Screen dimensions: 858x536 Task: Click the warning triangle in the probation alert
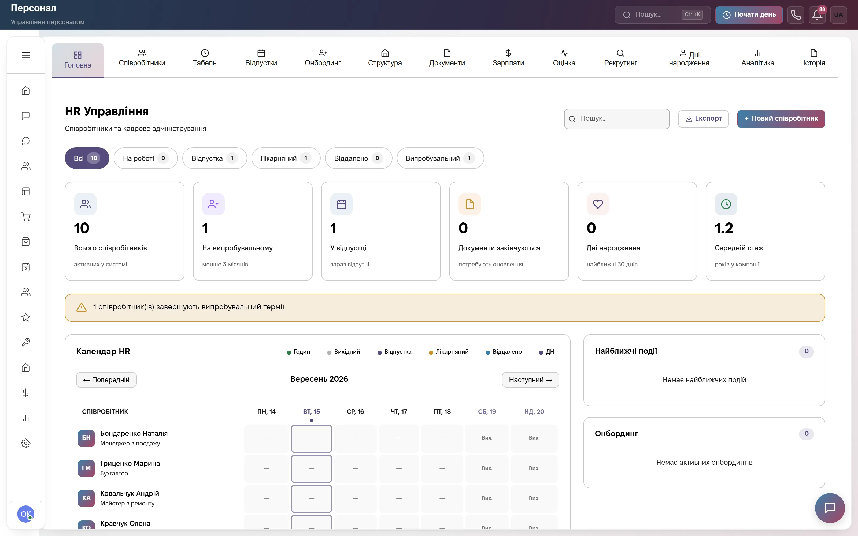click(x=82, y=307)
